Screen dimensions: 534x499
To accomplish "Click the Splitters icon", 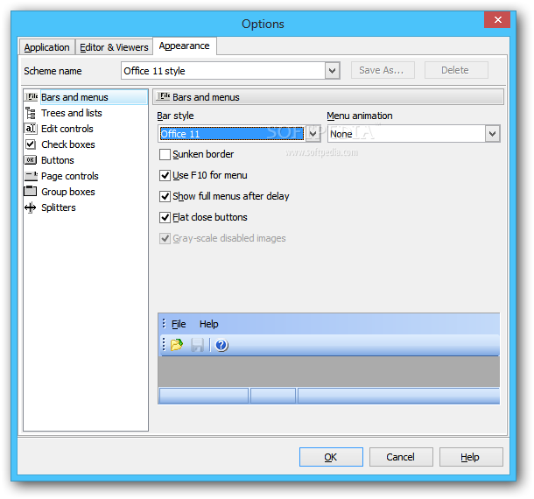I will tap(31, 207).
